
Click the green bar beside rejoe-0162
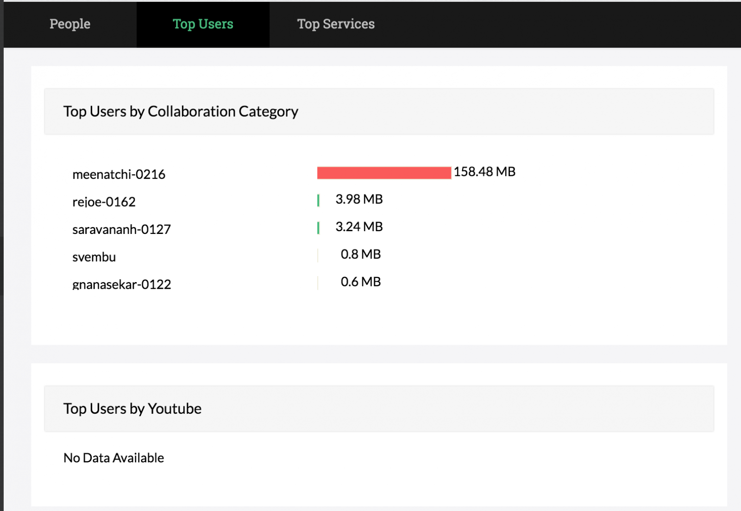click(318, 199)
